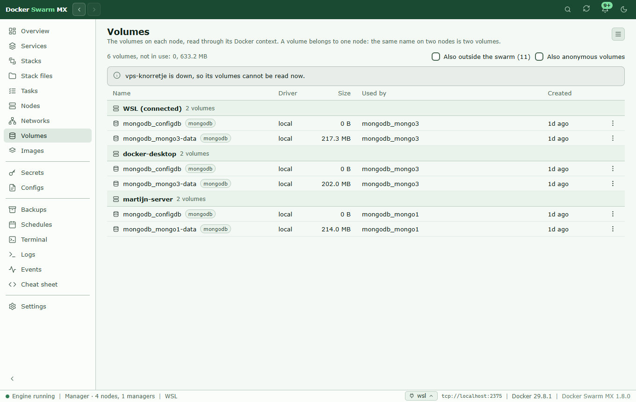This screenshot has width=636, height=402.
Task: Open actions menu for docker-desktop mongodb_configdb
Action: tap(613, 169)
